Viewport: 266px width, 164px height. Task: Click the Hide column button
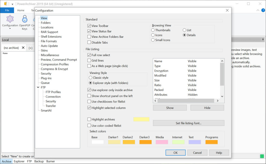(x=207, y=108)
